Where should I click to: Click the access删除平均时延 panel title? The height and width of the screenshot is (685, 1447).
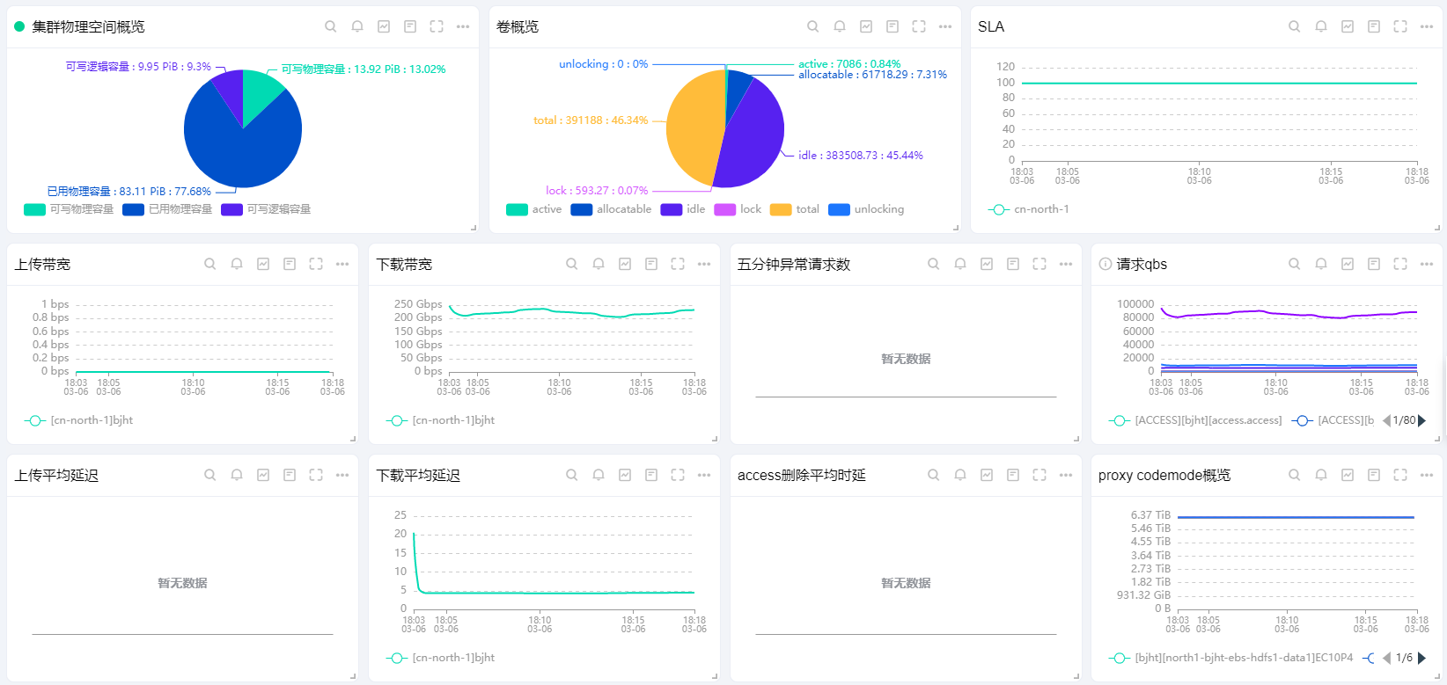[802, 476]
